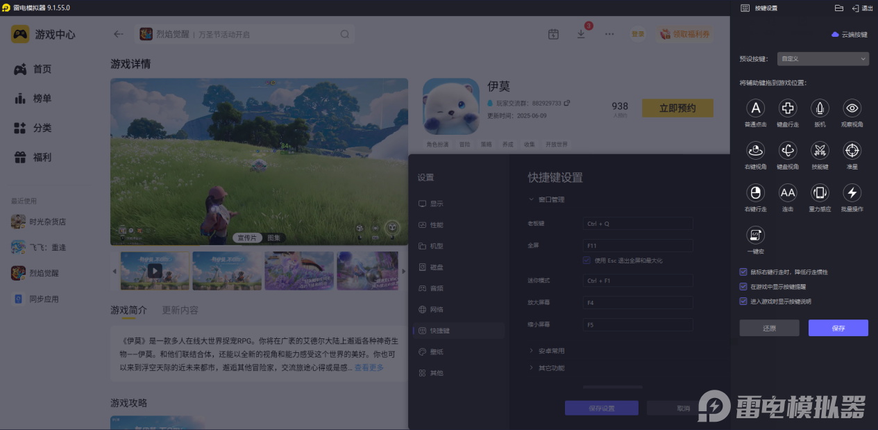Viewport: 878px width, 430px height.
Task: Select the 右键视角 right-click view icon
Action: point(755,150)
